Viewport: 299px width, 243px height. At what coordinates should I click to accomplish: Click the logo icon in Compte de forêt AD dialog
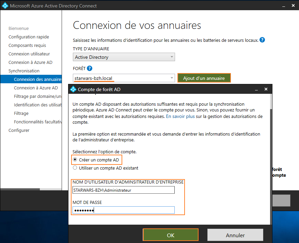pos(73,89)
